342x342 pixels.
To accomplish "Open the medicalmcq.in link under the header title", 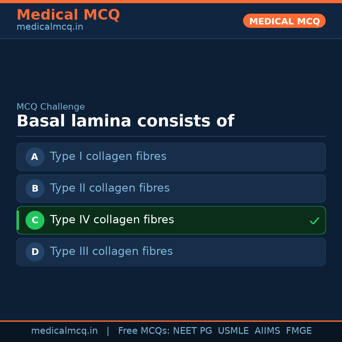I will 50,27.
